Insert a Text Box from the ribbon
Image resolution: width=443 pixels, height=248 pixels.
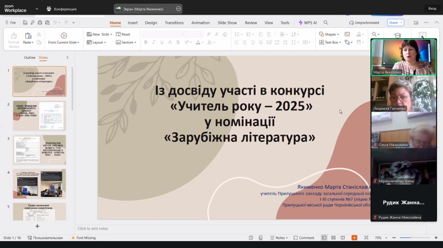(x=329, y=42)
